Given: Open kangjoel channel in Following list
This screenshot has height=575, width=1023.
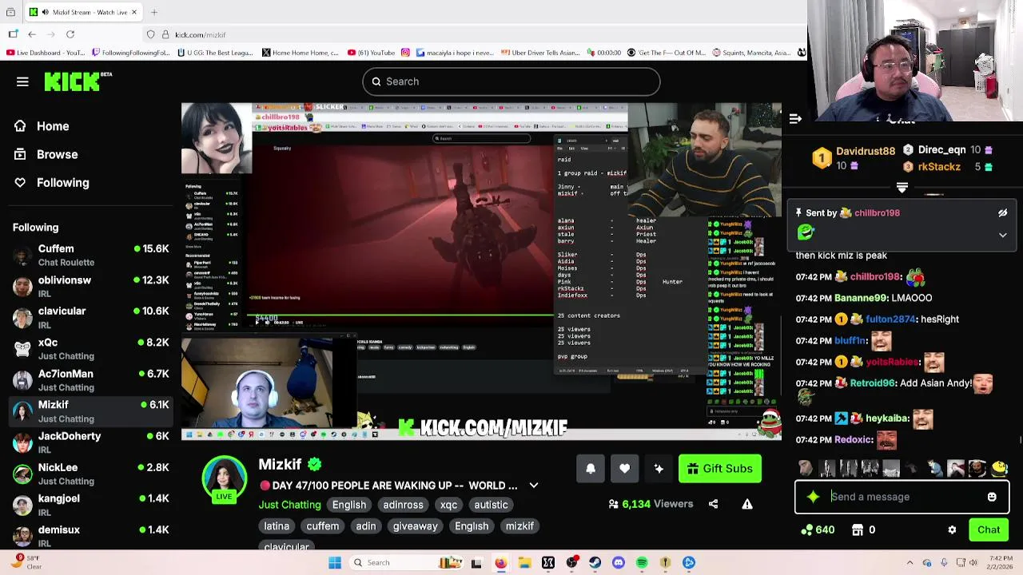Looking at the screenshot, I should [x=90, y=505].
